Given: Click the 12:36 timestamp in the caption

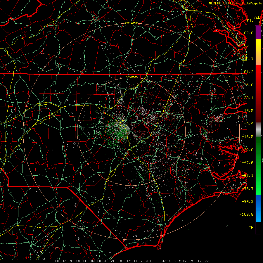Looking at the screenshot, I should tap(204, 261).
